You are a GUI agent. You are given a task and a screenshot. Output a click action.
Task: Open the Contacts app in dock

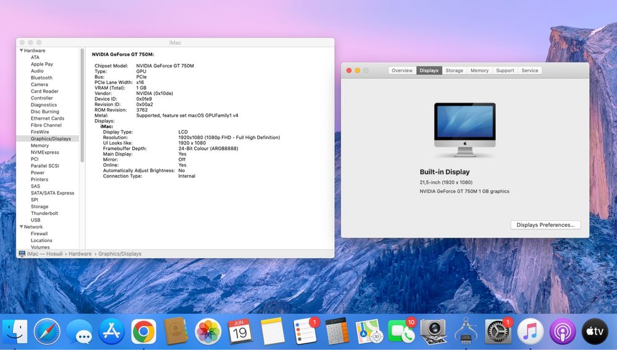click(x=175, y=331)
